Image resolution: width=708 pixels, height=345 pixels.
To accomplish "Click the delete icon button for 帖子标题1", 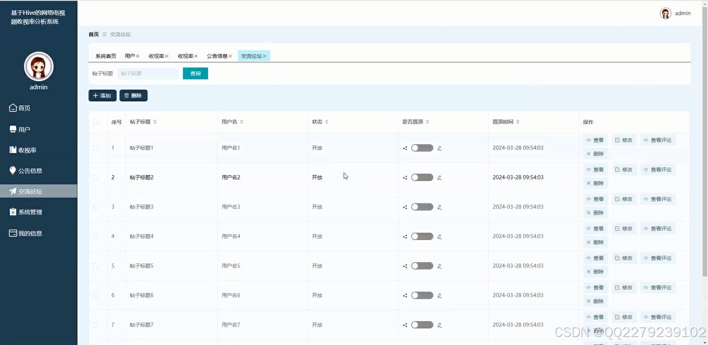I will 595,153.
